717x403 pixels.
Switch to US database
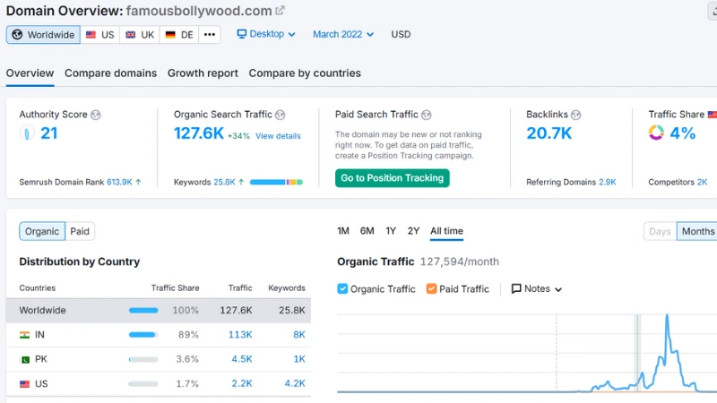click(x=100, y=35)
